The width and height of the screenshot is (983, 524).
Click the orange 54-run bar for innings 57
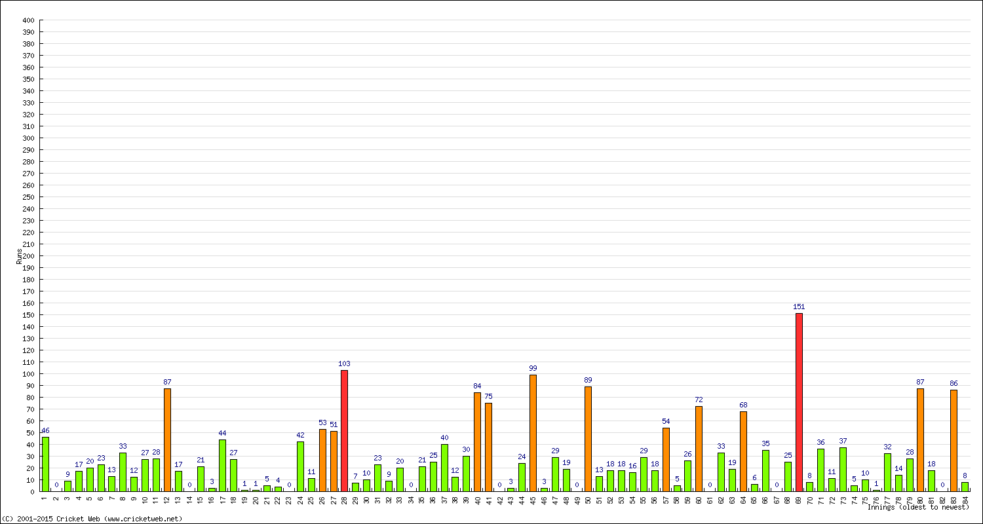(666, 459)
